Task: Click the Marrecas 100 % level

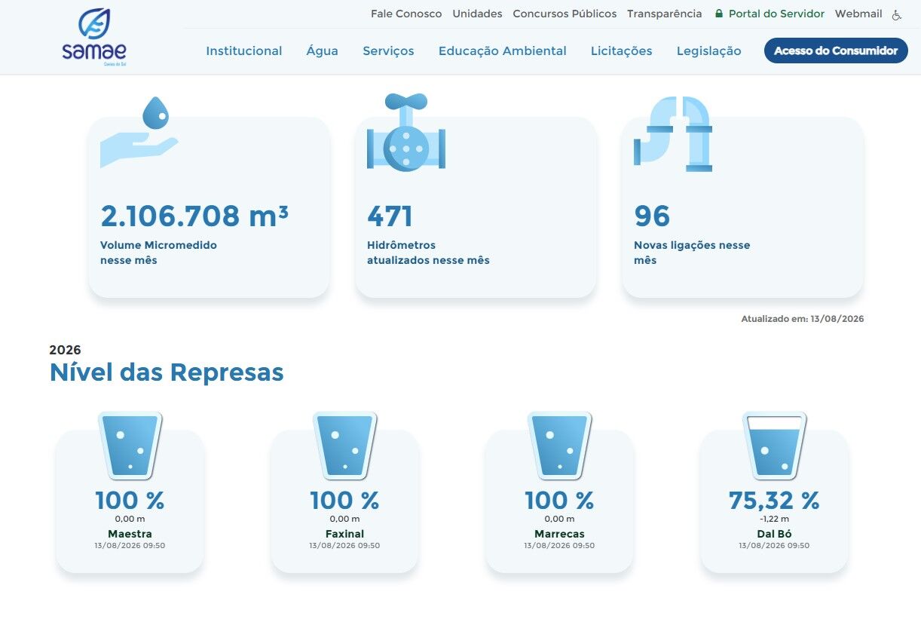Action: 559,501
